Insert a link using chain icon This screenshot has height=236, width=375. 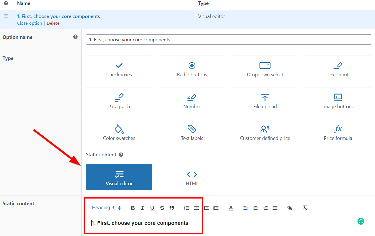point(290,208)
